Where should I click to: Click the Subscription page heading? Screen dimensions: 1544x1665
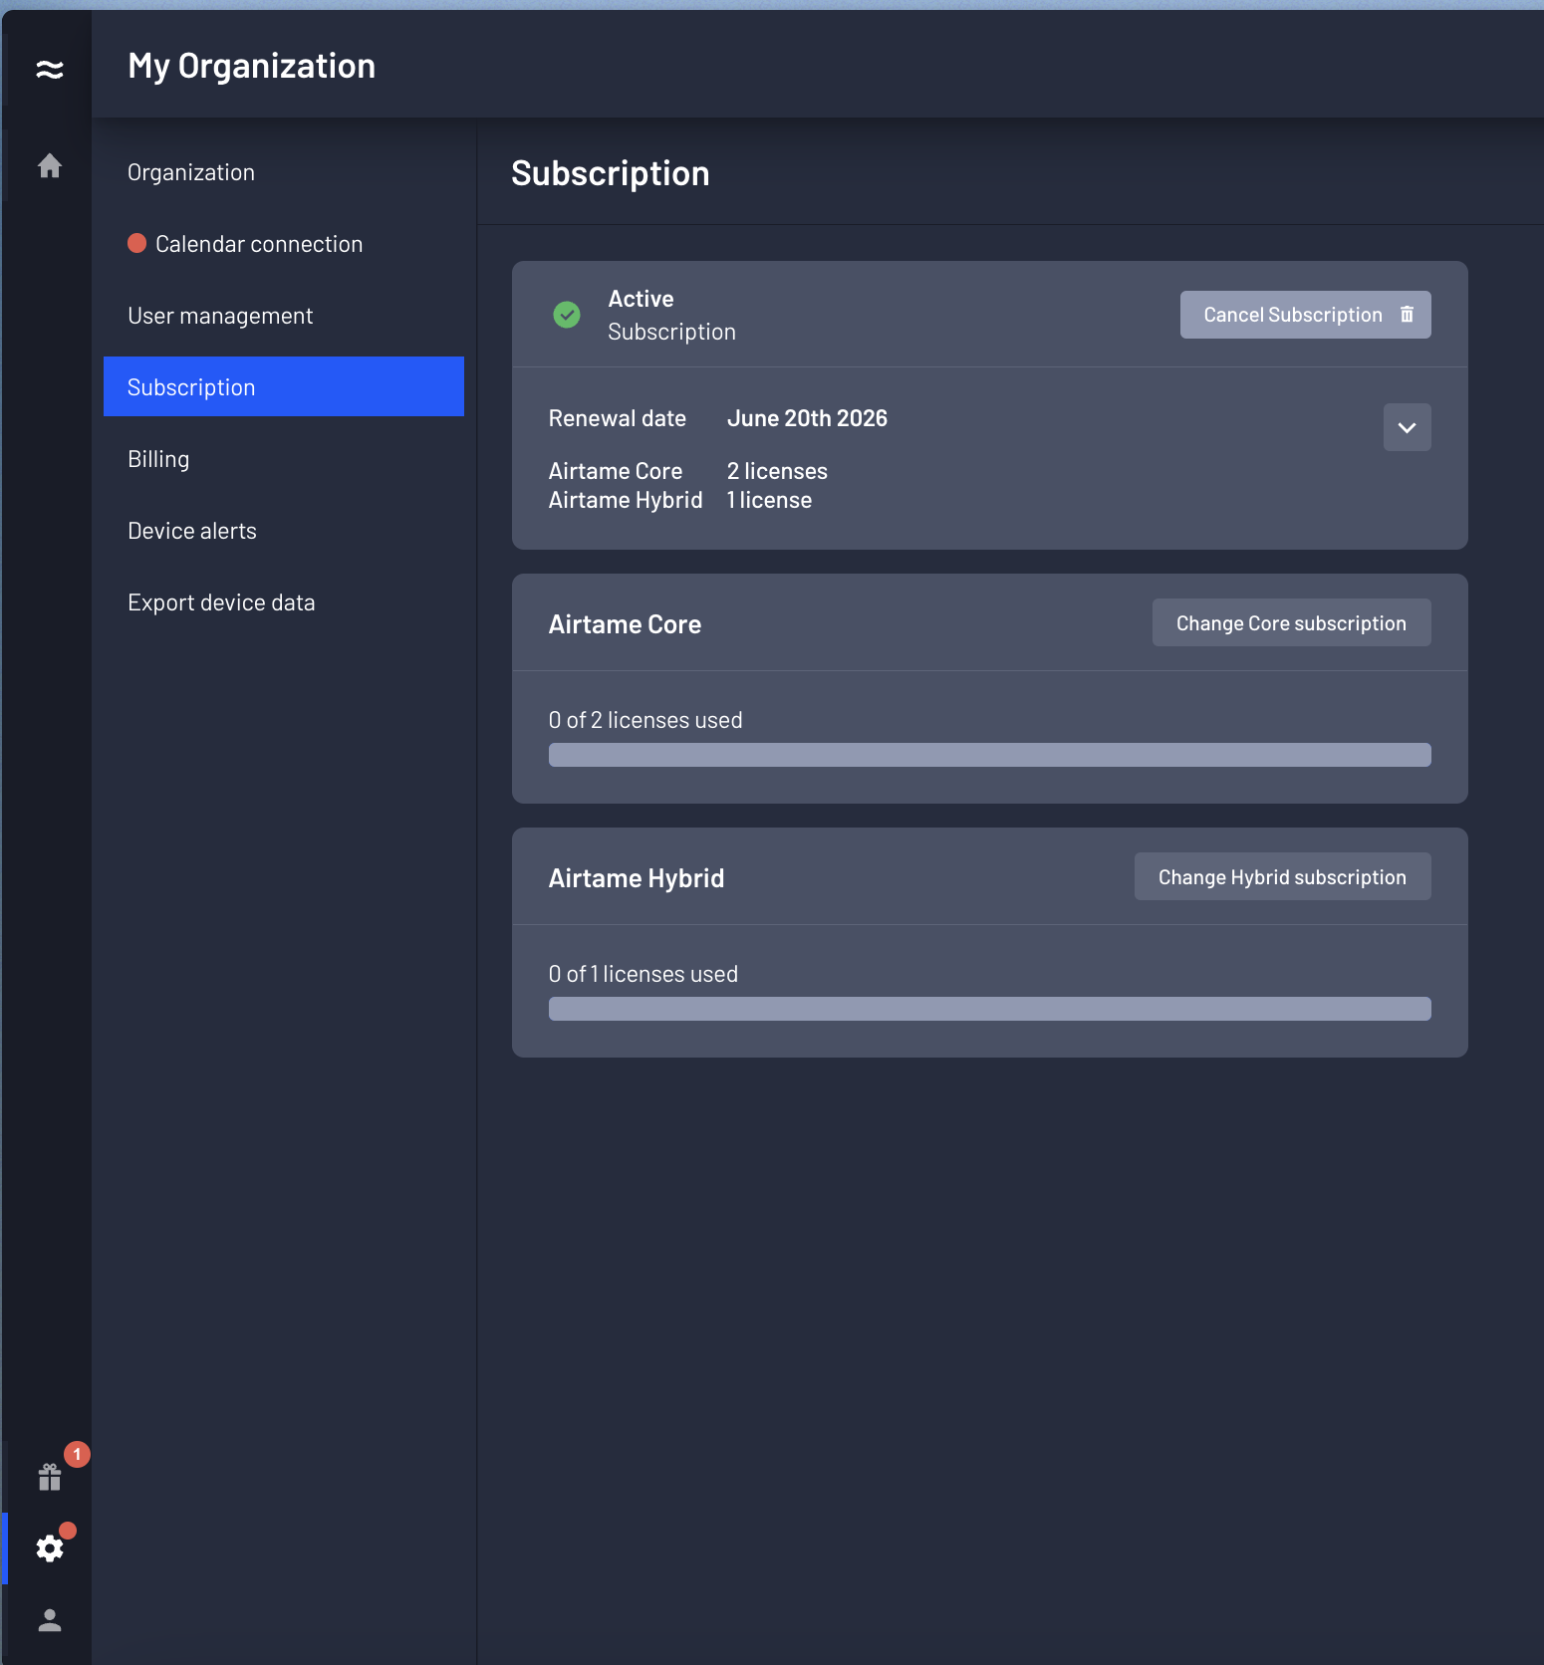pyautogui.click(x=611, y=173)
